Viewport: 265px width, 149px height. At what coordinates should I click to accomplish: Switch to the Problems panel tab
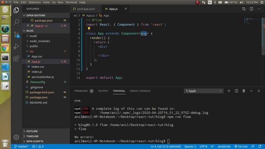[84, 91]
